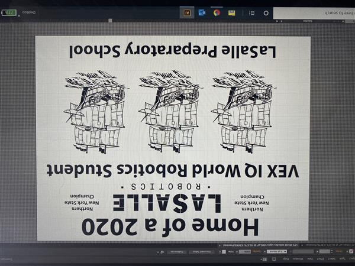The height and width of the screenshot is (266, 355).
Task: Click the Cortana circle icon
Action: (266, 13)
